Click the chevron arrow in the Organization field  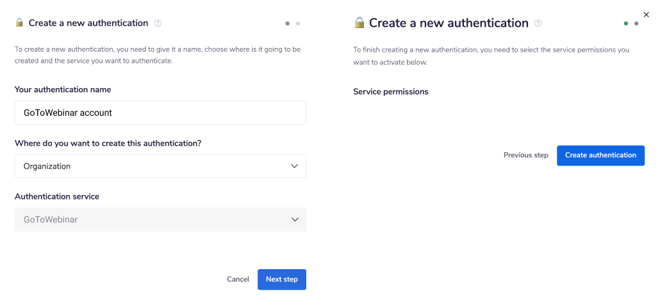click(x=295, y=166)
